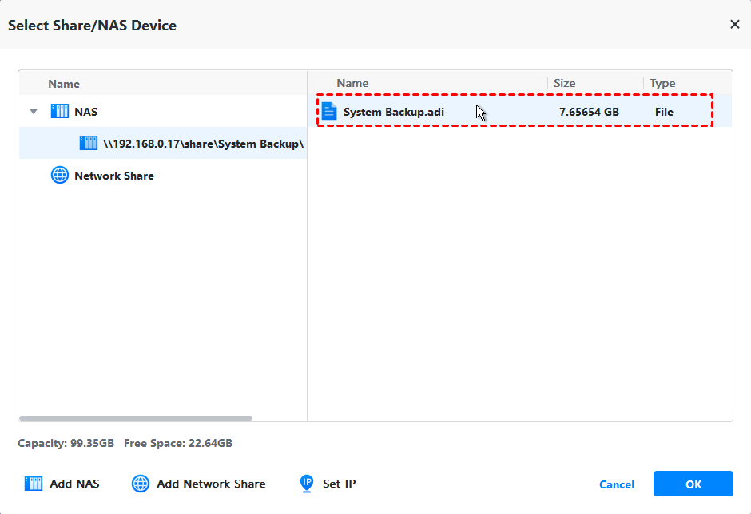Sort file list by Type column
Viewport: 751px width, 514px height.
tap(662, 83)
